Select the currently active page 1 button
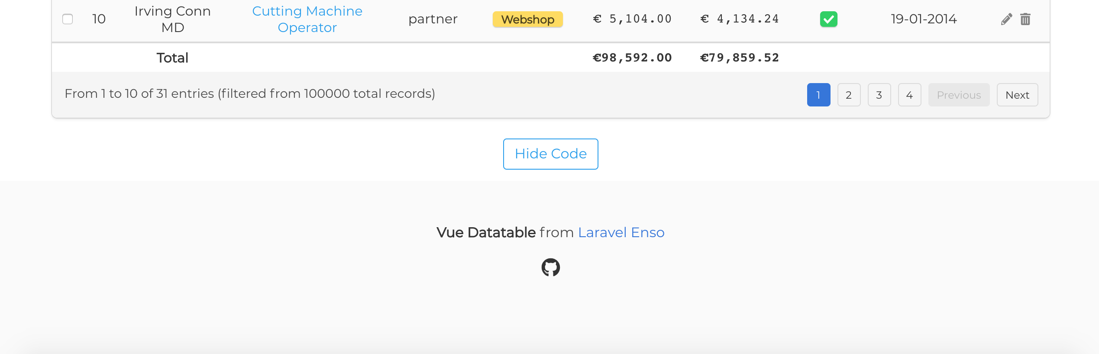 coord(818,94)
